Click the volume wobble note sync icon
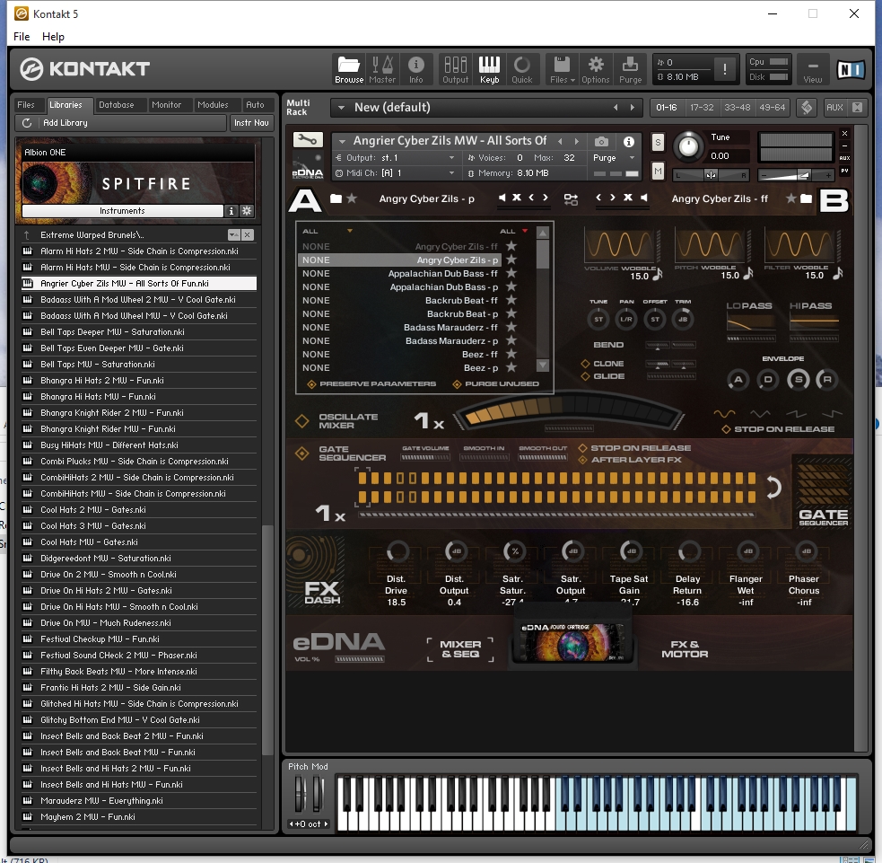This screenshot has width=882, height=863. tap(657, 274)
